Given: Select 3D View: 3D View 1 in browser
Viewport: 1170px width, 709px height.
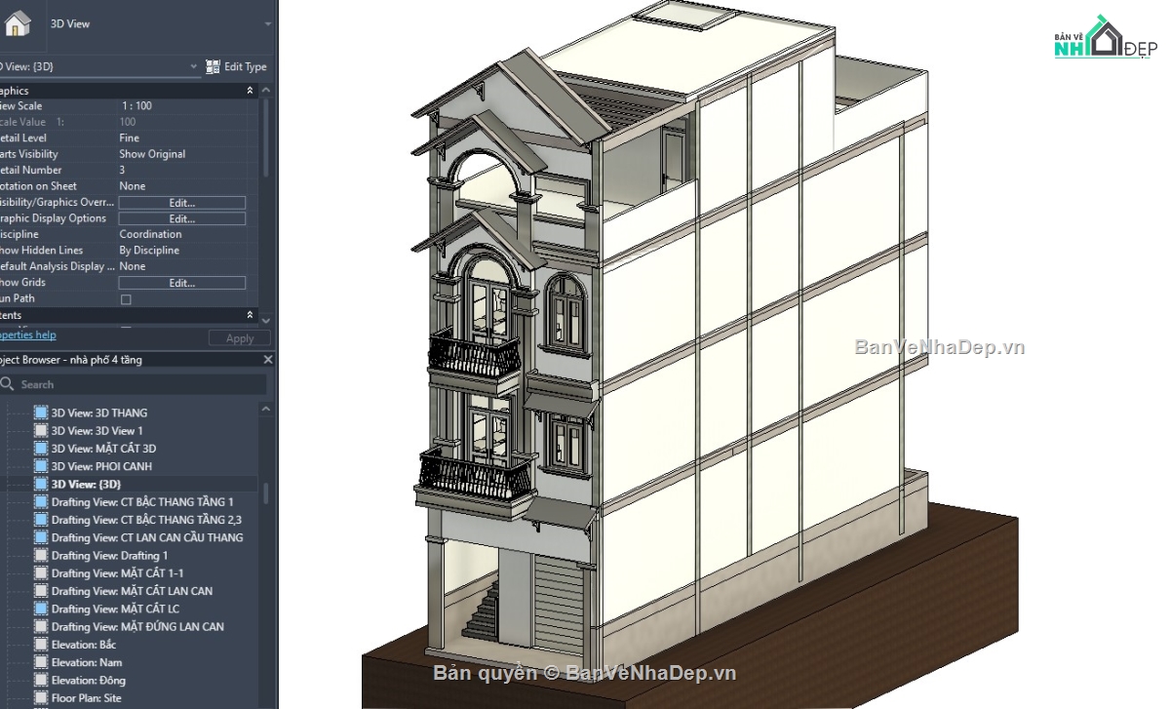Looking at the screenshot, I should pos(97,430).
